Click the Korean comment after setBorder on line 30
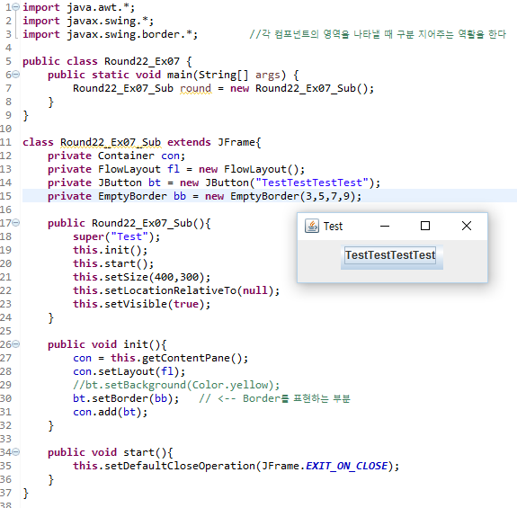 click(274, 398)
